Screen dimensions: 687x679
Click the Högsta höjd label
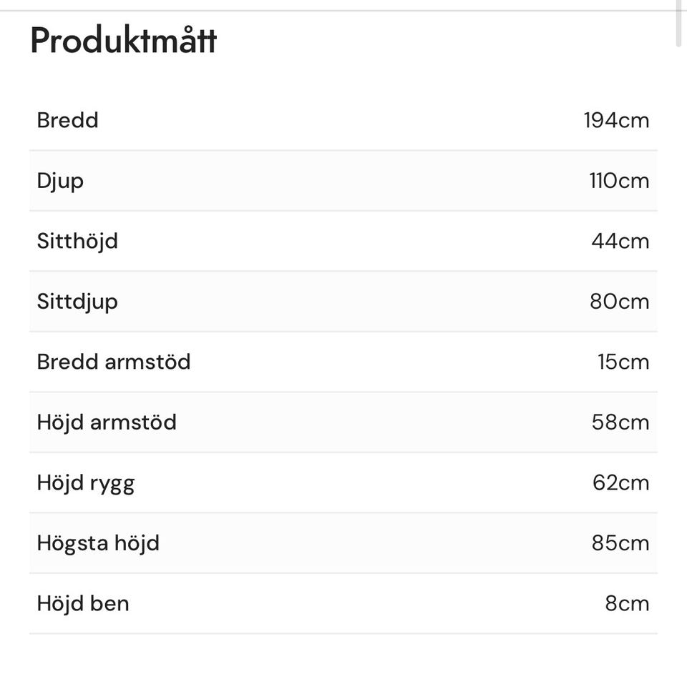click(x=98, y=543)
